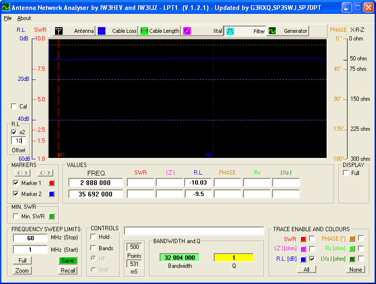Click the Stop frequency MHz input field
The height and width of the screenshot is (284, 376).
[x=30, y=238]
